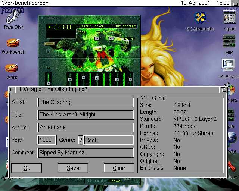Click the equalizer preamp slider knob

pos(48,84)
